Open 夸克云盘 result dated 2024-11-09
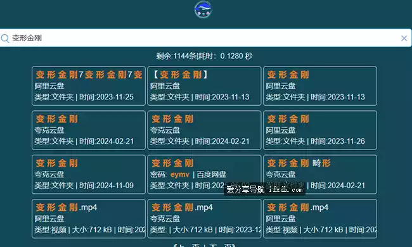412x247 pixels. click(x=89, y=175)
